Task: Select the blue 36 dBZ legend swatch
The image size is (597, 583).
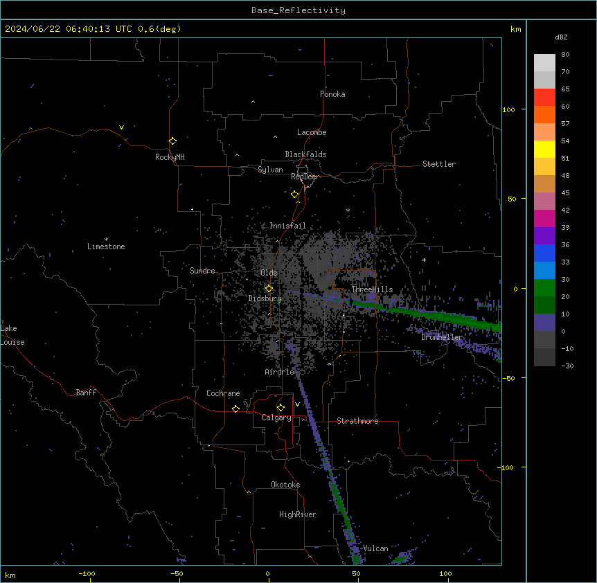Action: click(x=544, y=253)
